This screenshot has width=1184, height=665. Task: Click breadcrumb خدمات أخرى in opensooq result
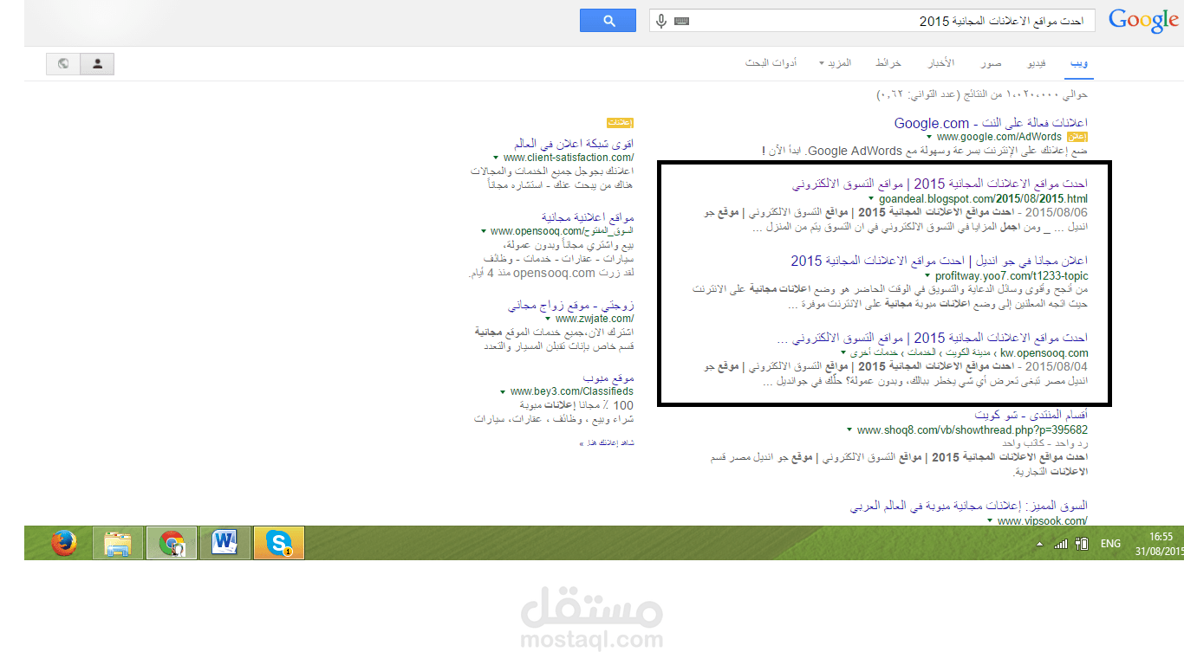point(875,353)
